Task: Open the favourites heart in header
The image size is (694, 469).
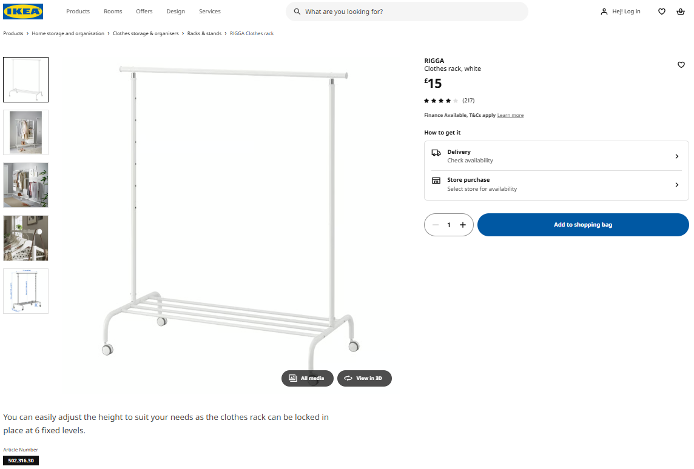Action: pos(662,12)
